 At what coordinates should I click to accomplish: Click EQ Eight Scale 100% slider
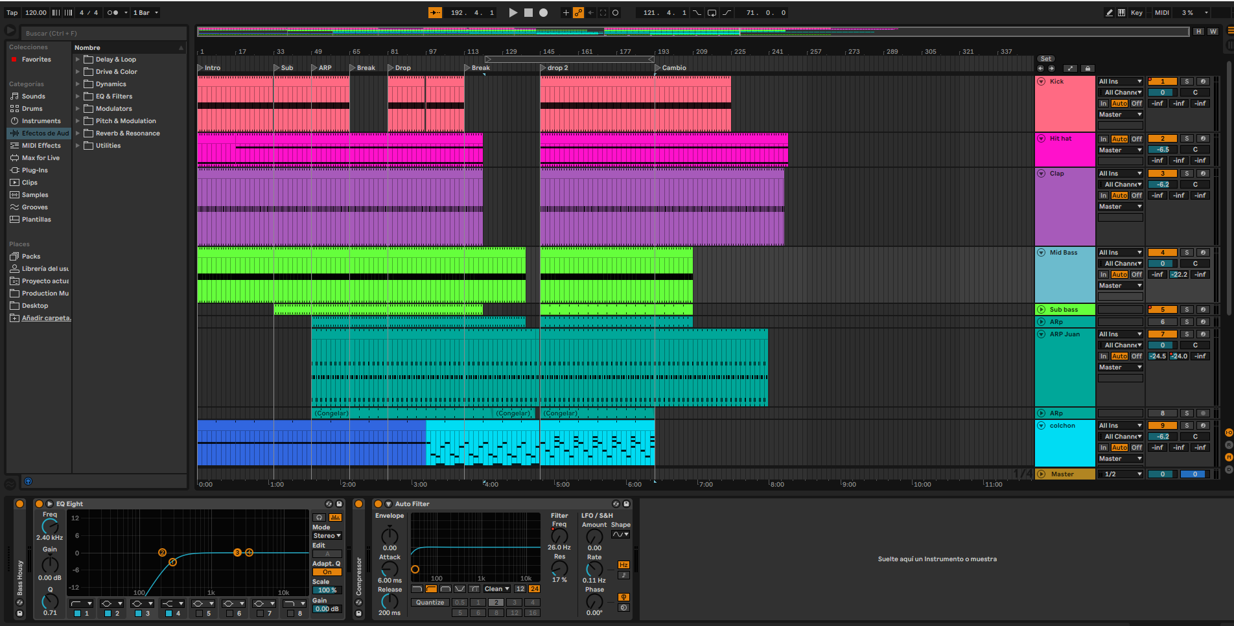(x=327, y=590)
